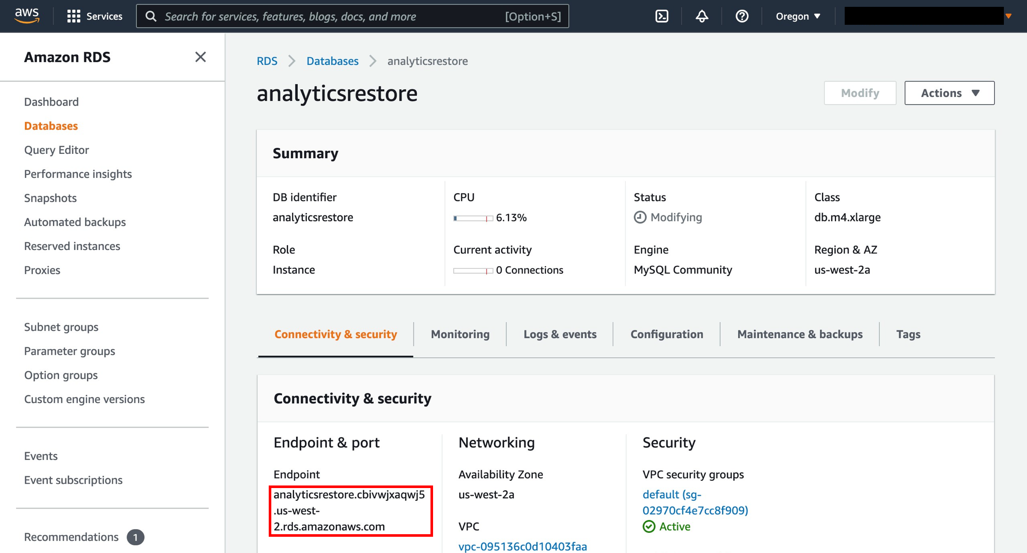This screenshot has height=553, width=1027.
Task: Open Subnet groups in the sidebar
Action: 61,327
